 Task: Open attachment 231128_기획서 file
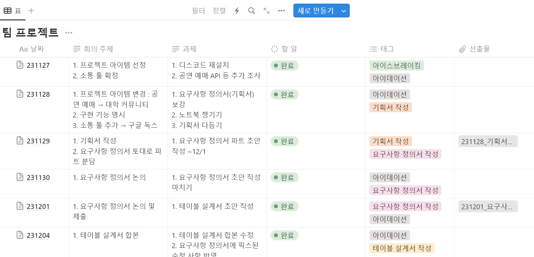[488, 141]
